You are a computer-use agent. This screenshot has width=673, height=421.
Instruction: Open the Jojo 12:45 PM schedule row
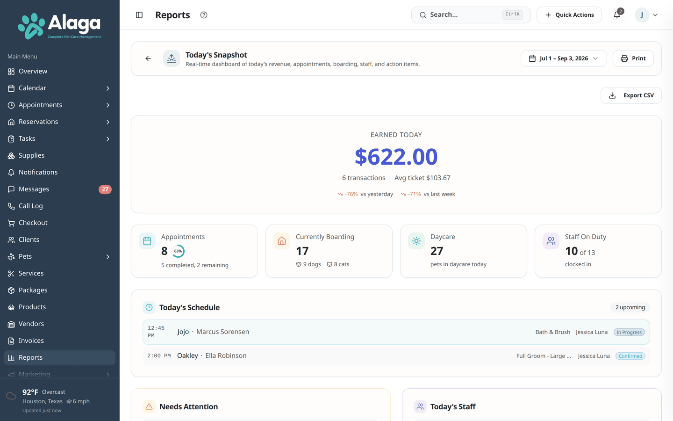(x=396, y=332)
